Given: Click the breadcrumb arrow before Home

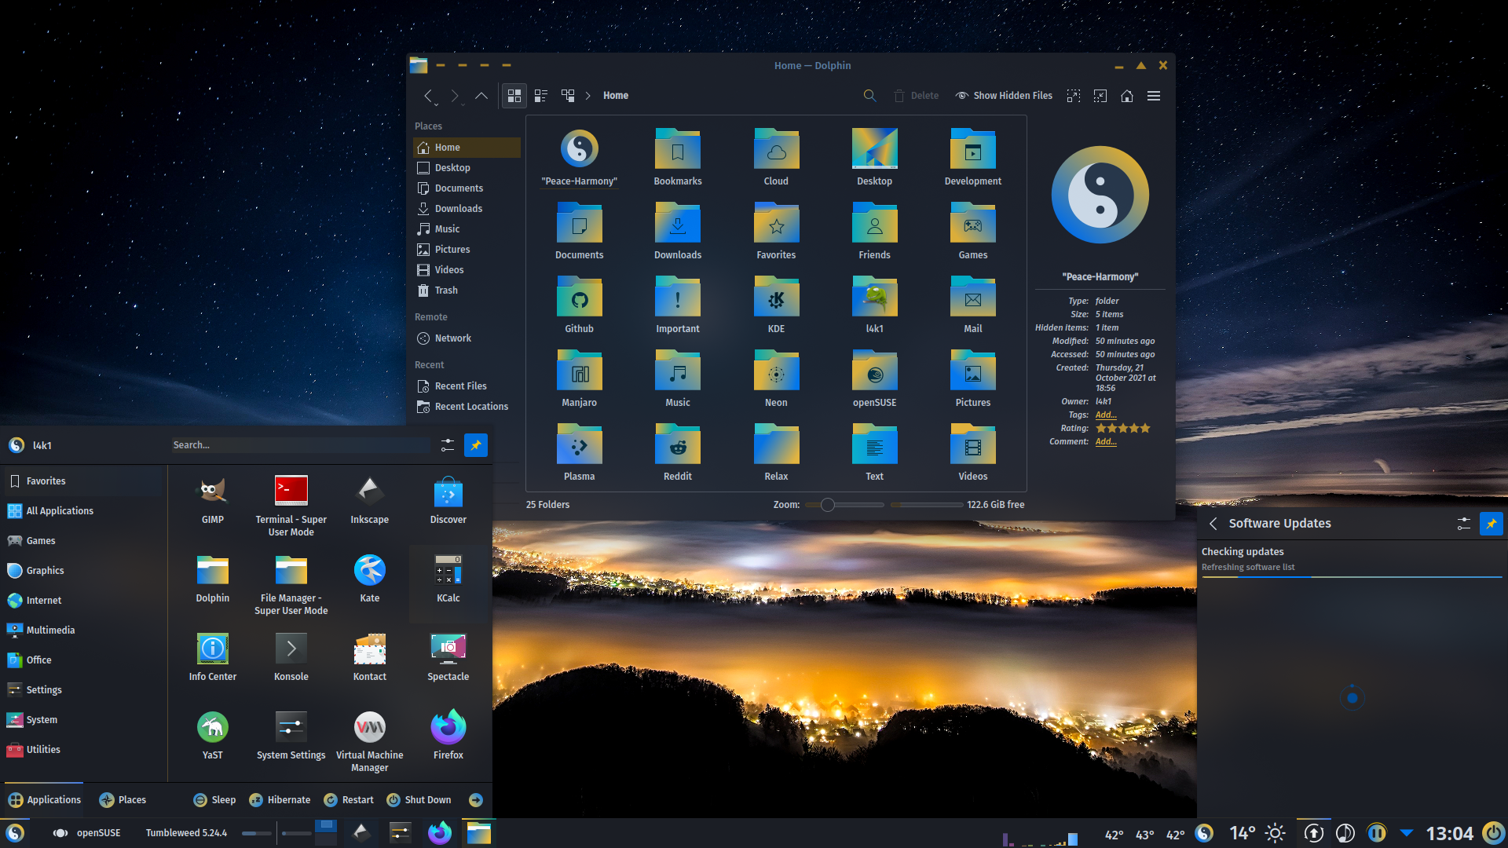Looking at the screenshot, I should [587, 96].
